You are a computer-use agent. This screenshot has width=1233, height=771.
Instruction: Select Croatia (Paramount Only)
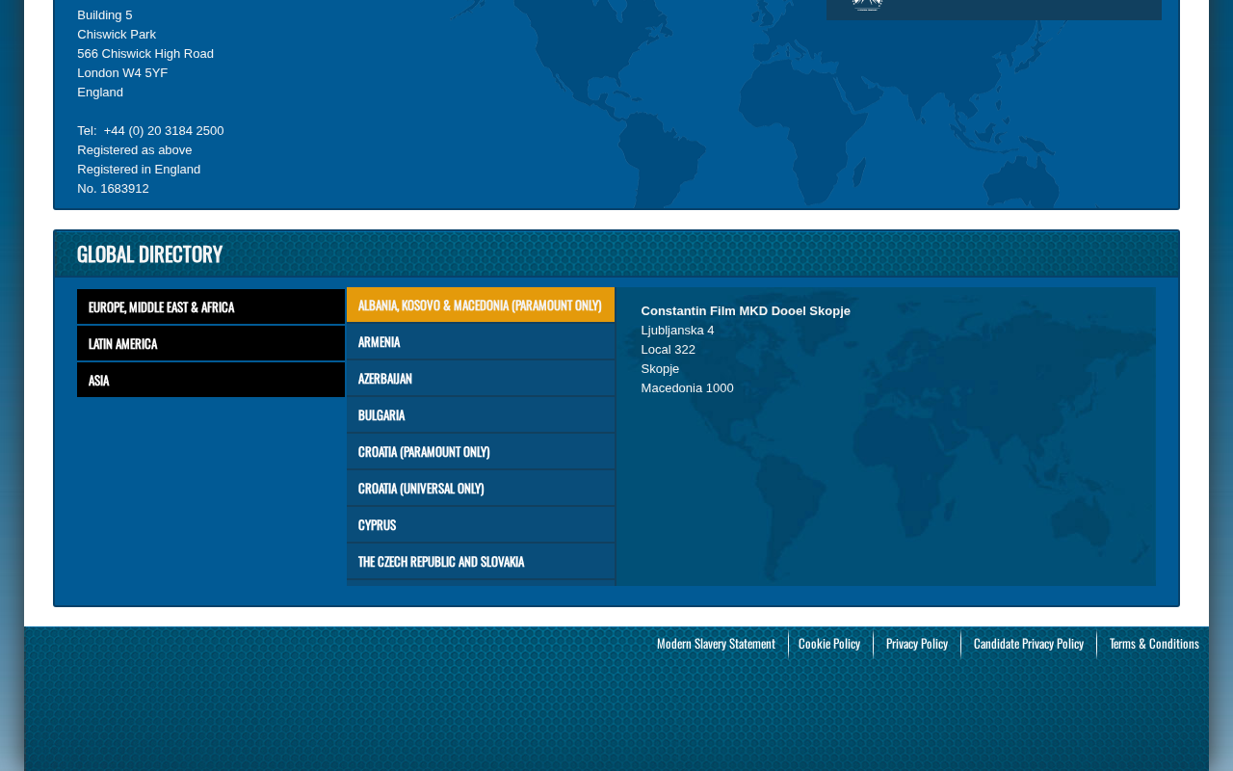coord(481,451)
